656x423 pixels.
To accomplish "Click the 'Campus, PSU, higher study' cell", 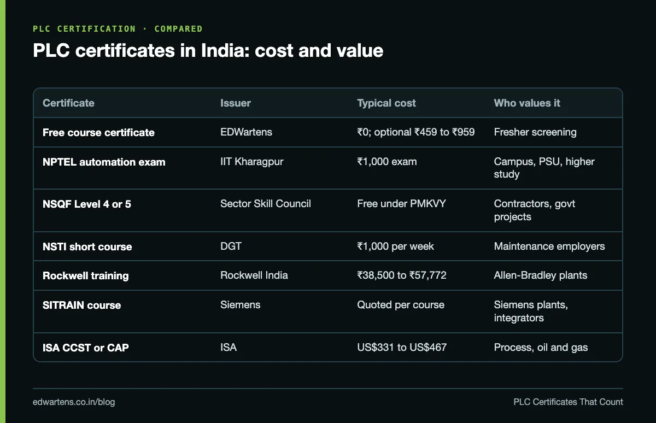I will 544,168.
